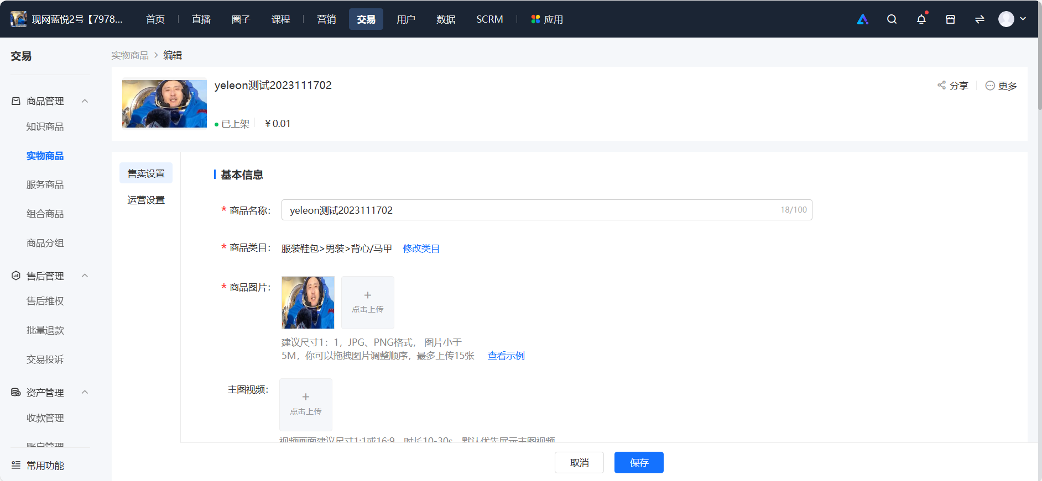Screen dimensions: 1042x481
Task: Open the 直播 top menu
Action: coord(201,19)
